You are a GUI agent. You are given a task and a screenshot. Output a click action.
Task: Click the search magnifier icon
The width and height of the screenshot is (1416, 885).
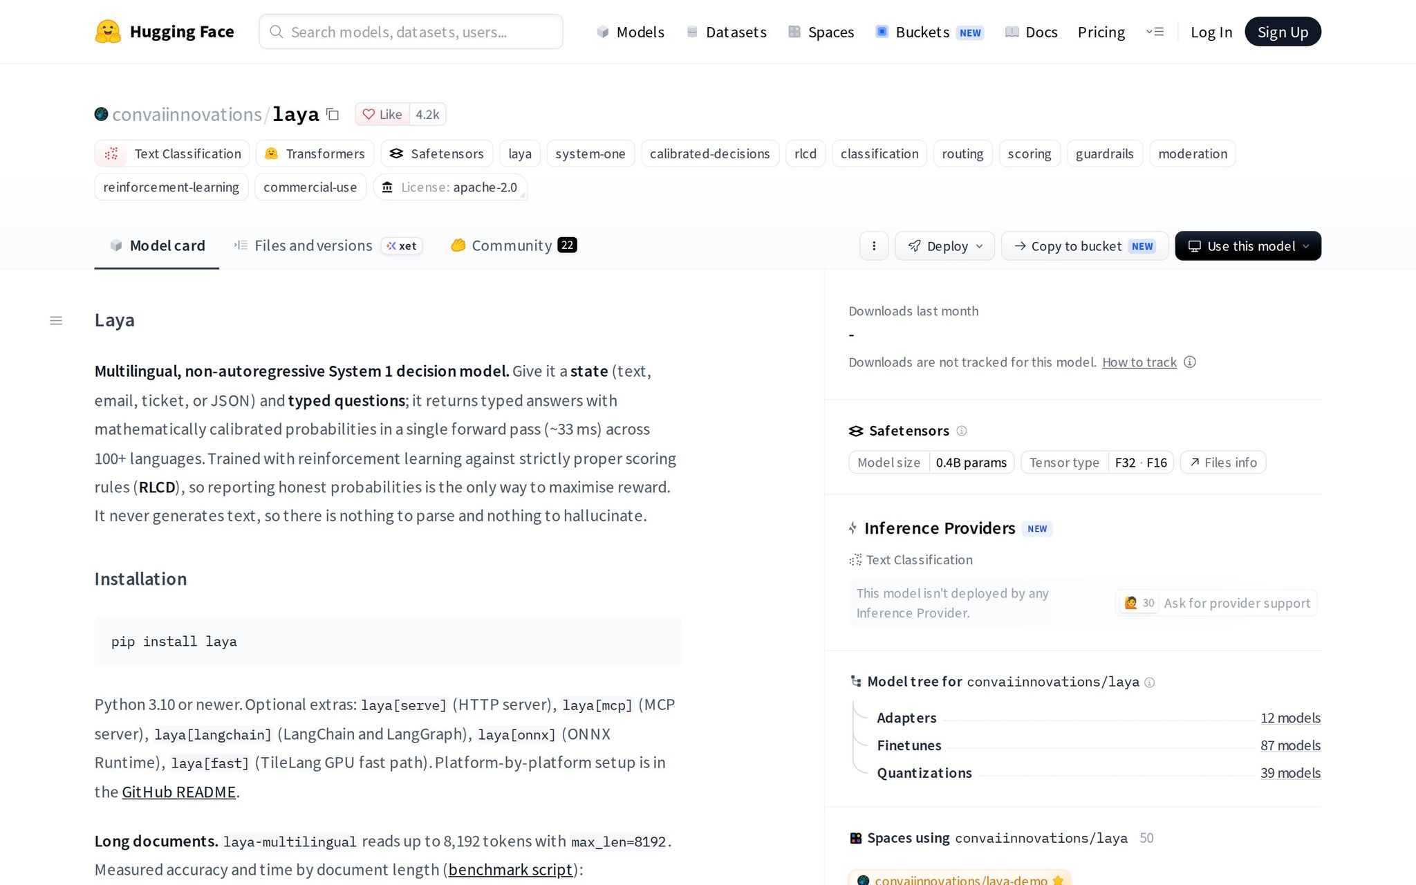[276, 32]
